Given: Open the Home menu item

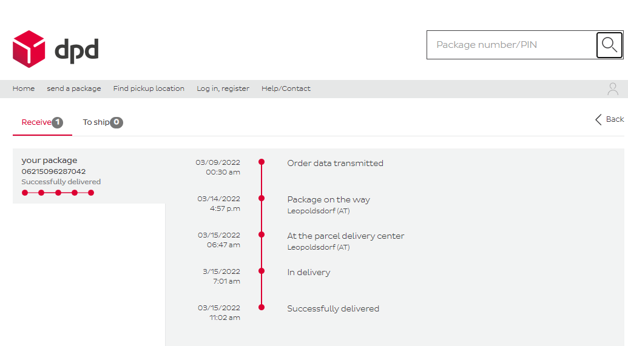Looking at the screenshot, I should click(x=24, y=88).
